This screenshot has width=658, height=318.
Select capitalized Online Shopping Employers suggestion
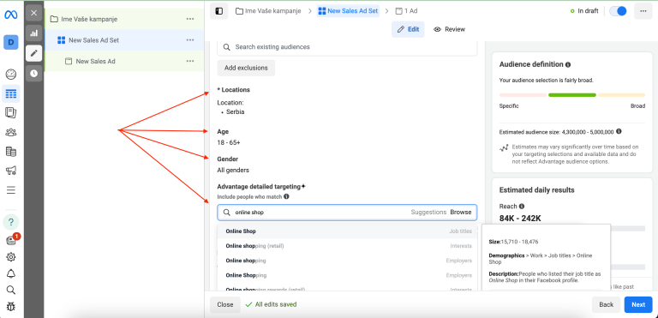347,275
